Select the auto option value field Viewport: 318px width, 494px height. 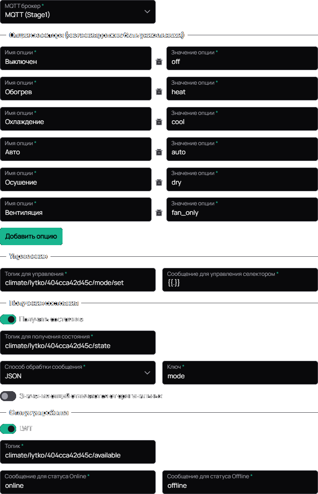[x=242, y=149]
